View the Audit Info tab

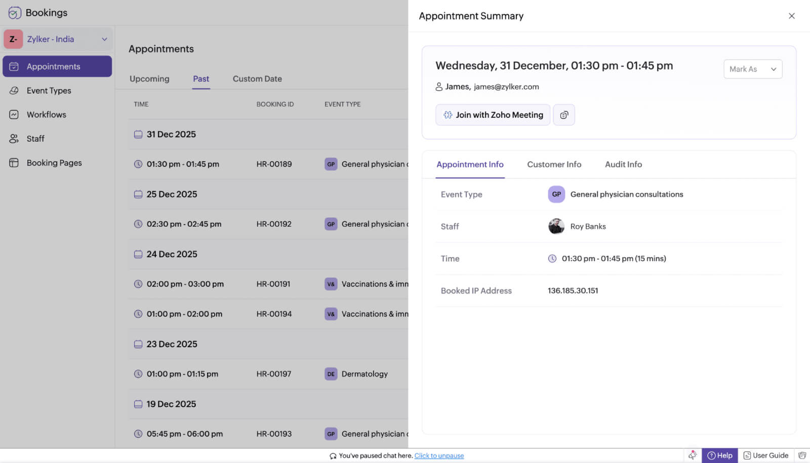pyautogui.click(x=623, y=164)
